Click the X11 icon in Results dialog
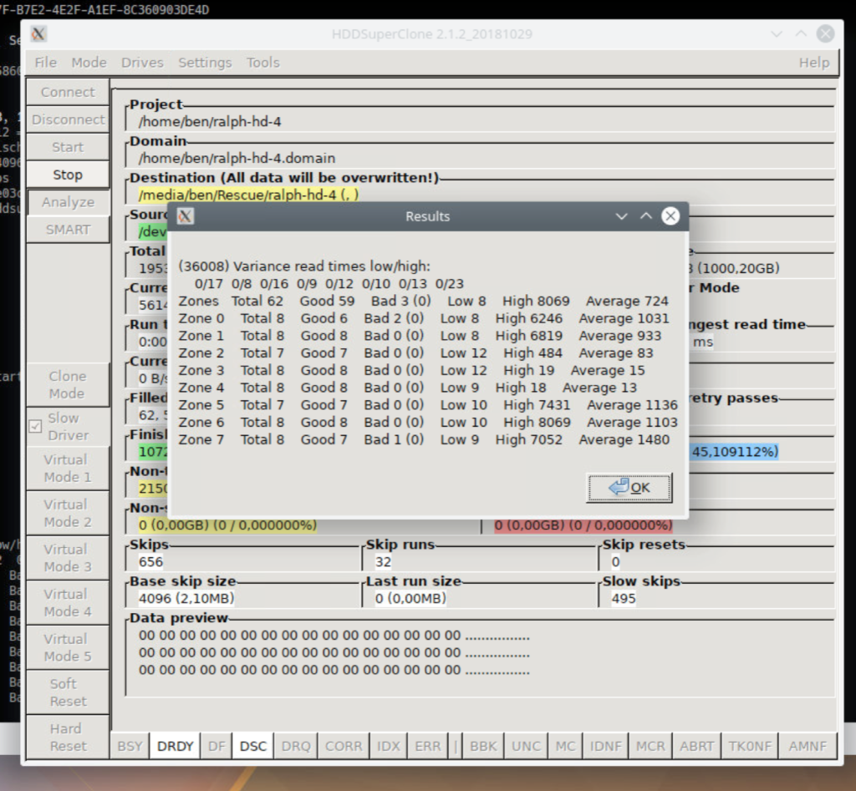The height and width of the screenshot is (791, 856). pos(186,216)
